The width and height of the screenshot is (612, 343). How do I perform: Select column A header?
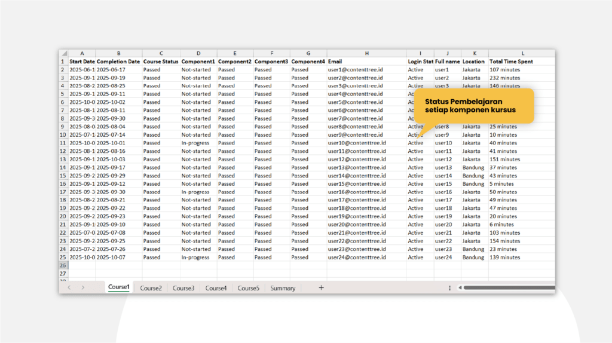tap(82, 53)
